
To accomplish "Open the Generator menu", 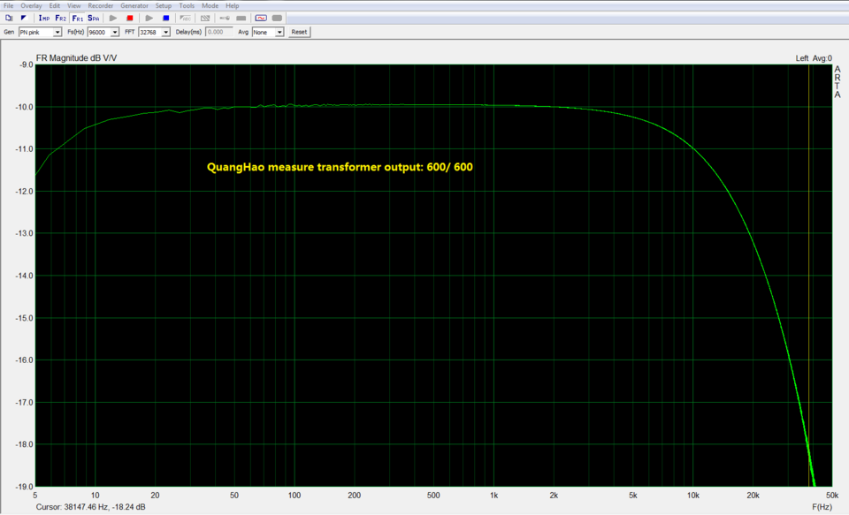I will 134,5.
